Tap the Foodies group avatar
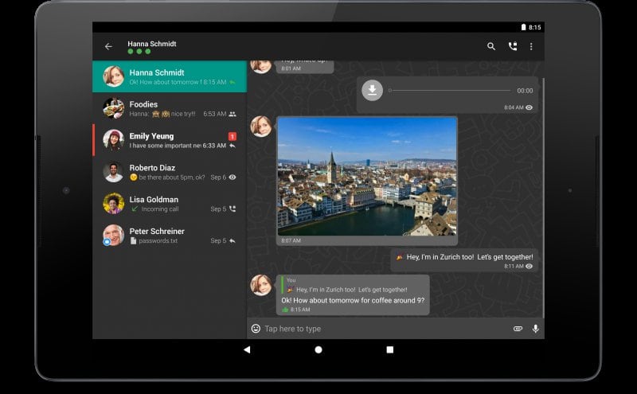This screenshot has width=637, height=394. [x=113, y=108]
